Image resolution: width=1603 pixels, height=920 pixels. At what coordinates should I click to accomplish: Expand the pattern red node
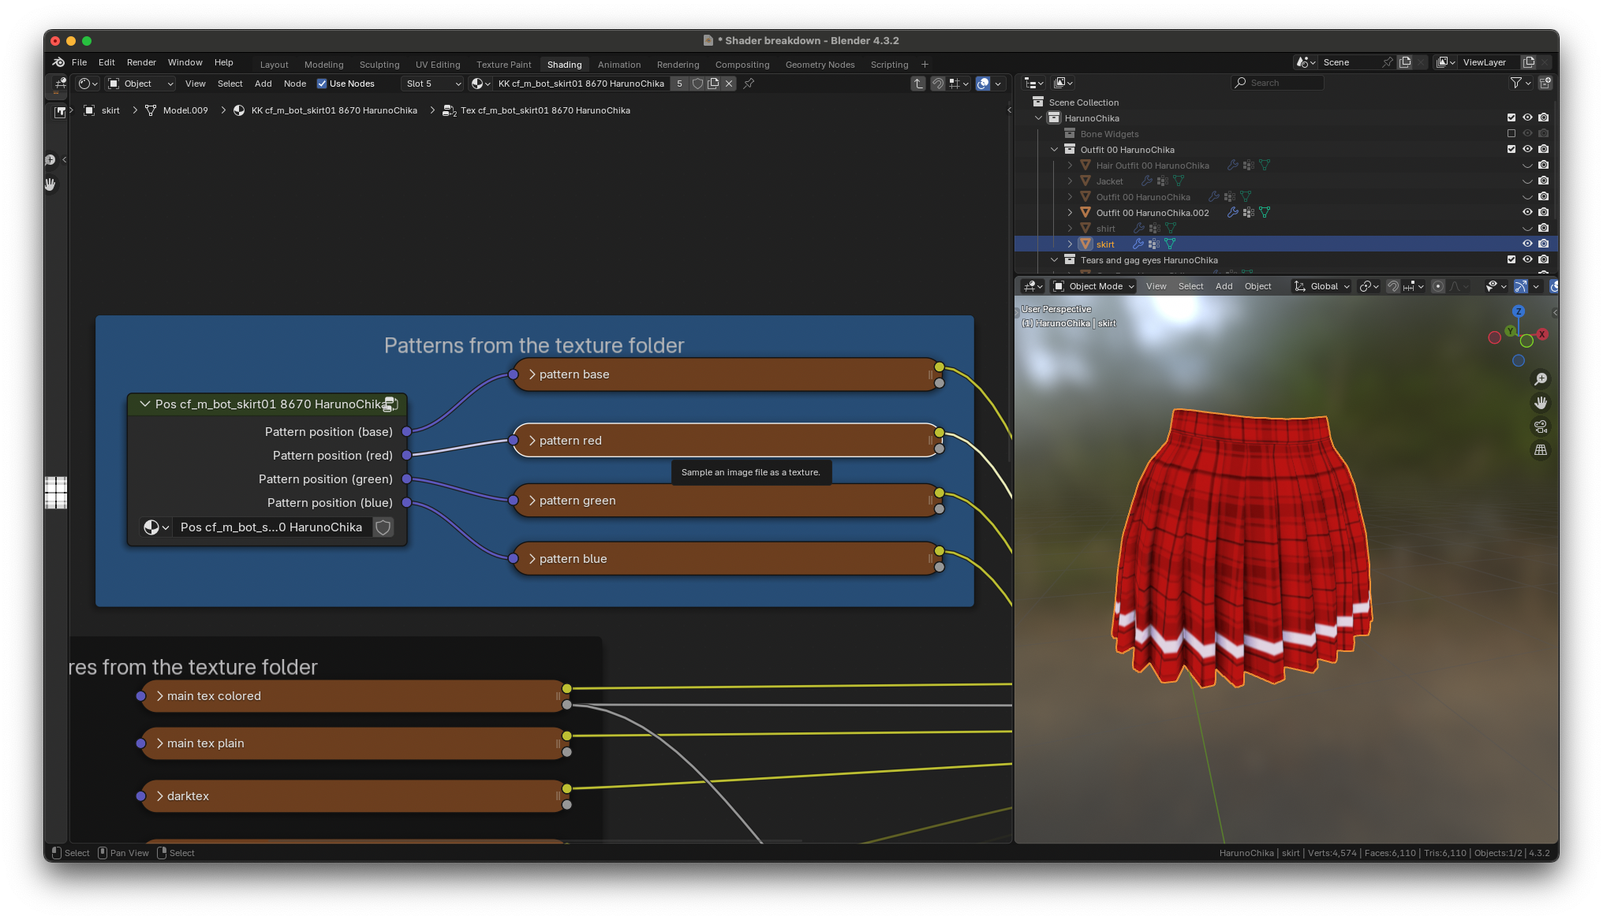point(532,441)
